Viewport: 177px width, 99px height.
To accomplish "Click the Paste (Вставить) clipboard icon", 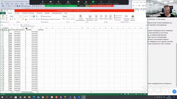I will pos(3,17).
